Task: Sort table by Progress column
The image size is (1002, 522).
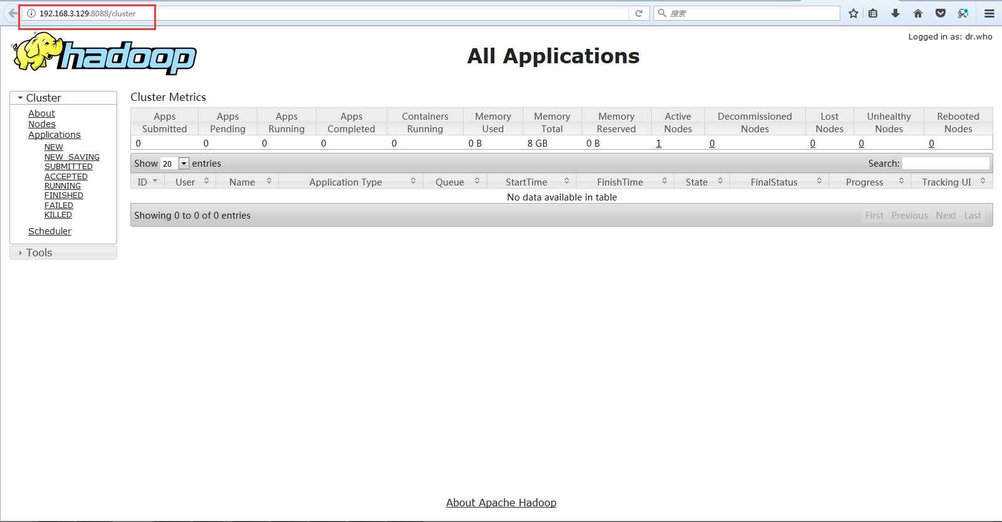Action: 870,182
